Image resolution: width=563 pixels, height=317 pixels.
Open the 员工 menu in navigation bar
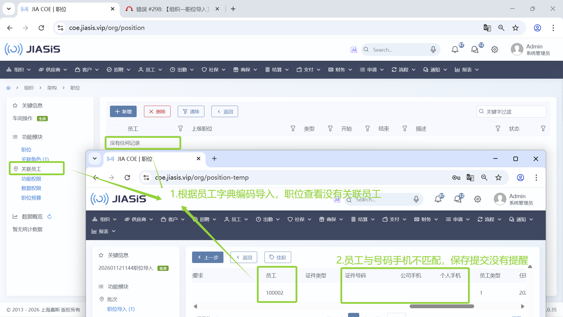[150, 70]
